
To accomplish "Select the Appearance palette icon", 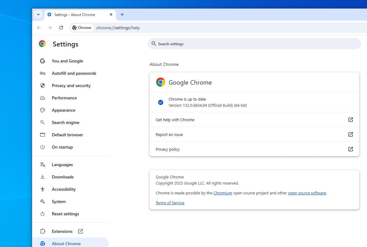I will 42,110.
